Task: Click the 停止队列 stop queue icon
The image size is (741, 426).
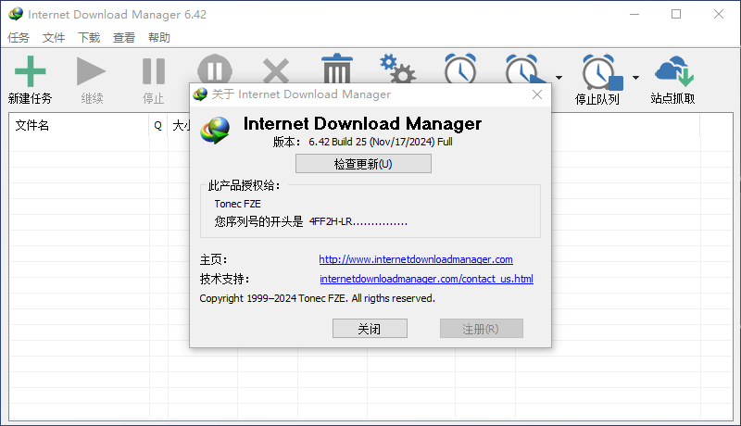Action: (x=601, y=72)
